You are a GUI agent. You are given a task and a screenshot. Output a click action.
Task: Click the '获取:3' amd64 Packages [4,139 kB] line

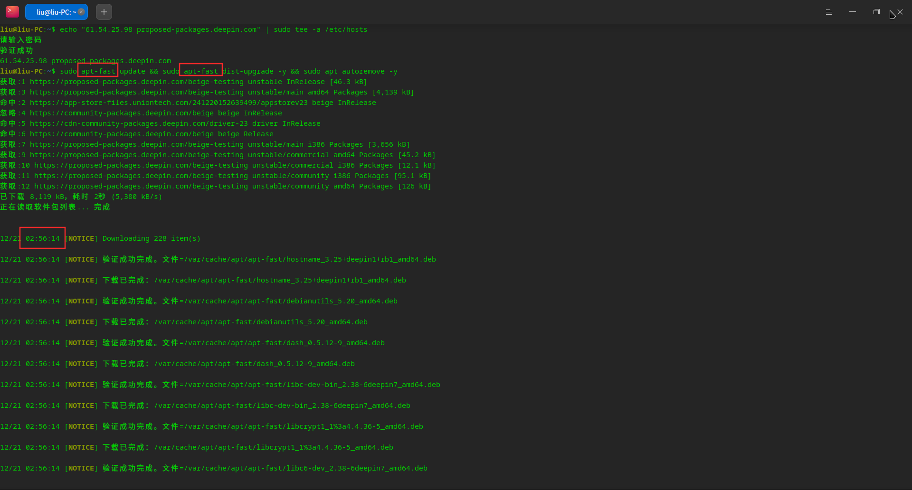point(207,92)
